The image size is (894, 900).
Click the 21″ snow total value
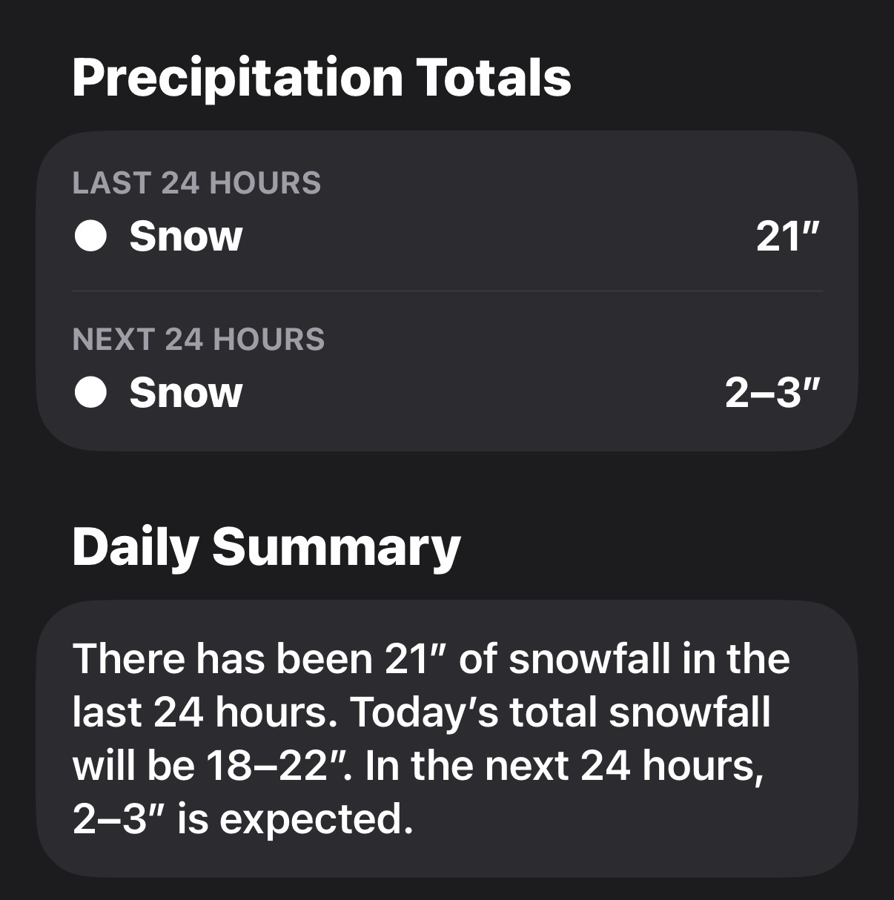point(788,236)
